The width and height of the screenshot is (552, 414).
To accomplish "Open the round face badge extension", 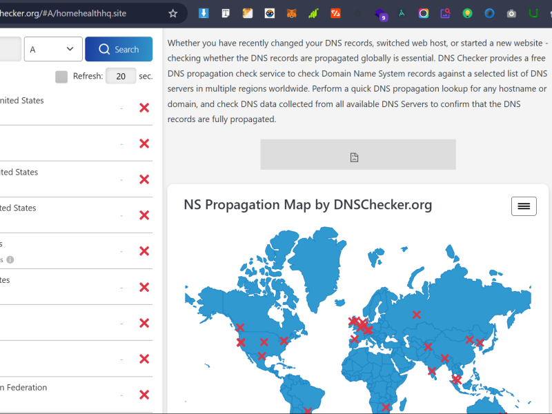I will 270,13.
